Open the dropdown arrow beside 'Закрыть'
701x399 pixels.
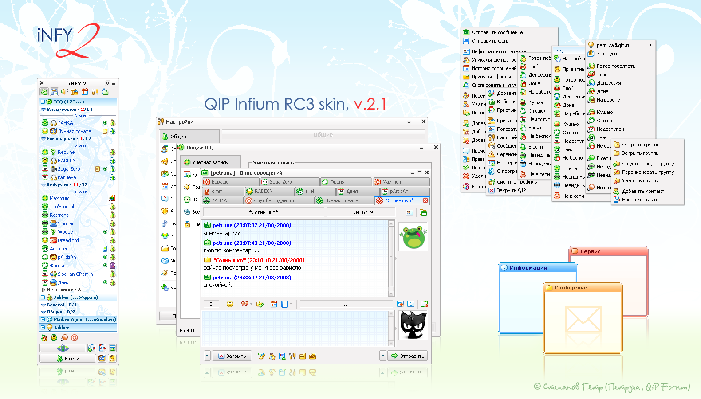(x=207, y=356)
